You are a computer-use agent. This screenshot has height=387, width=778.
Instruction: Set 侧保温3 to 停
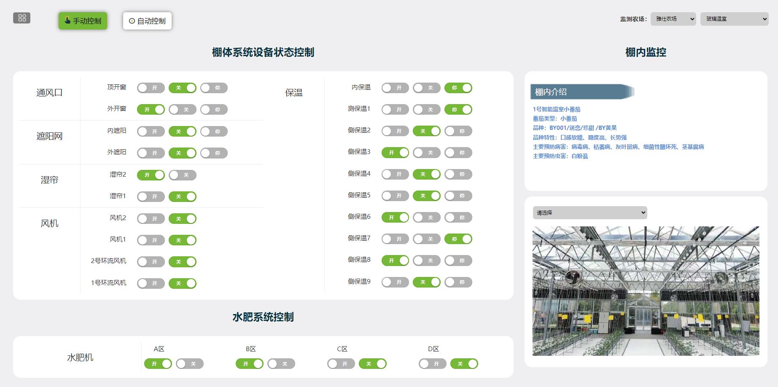click(x=458, y=153)
